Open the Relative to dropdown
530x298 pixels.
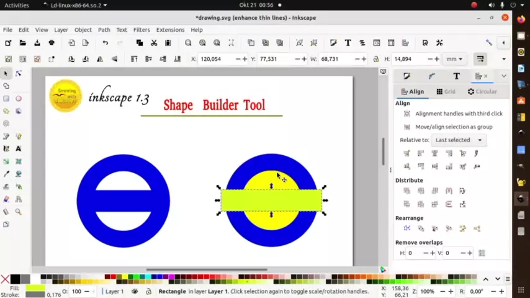click(457, 140)
